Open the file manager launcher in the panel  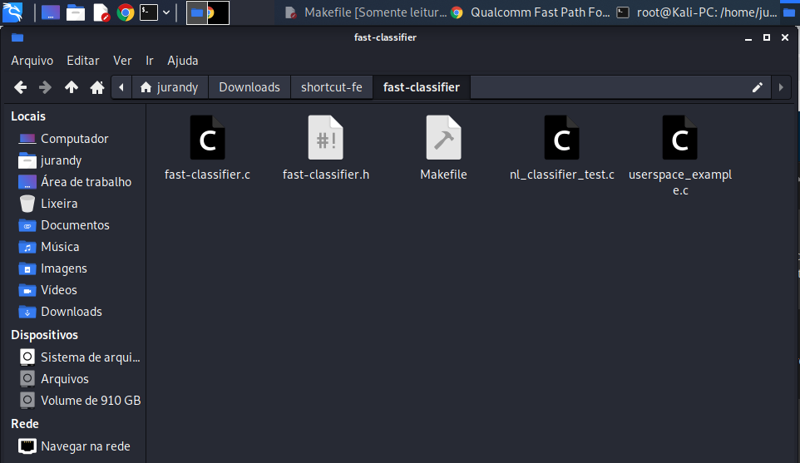pos(76,12)
